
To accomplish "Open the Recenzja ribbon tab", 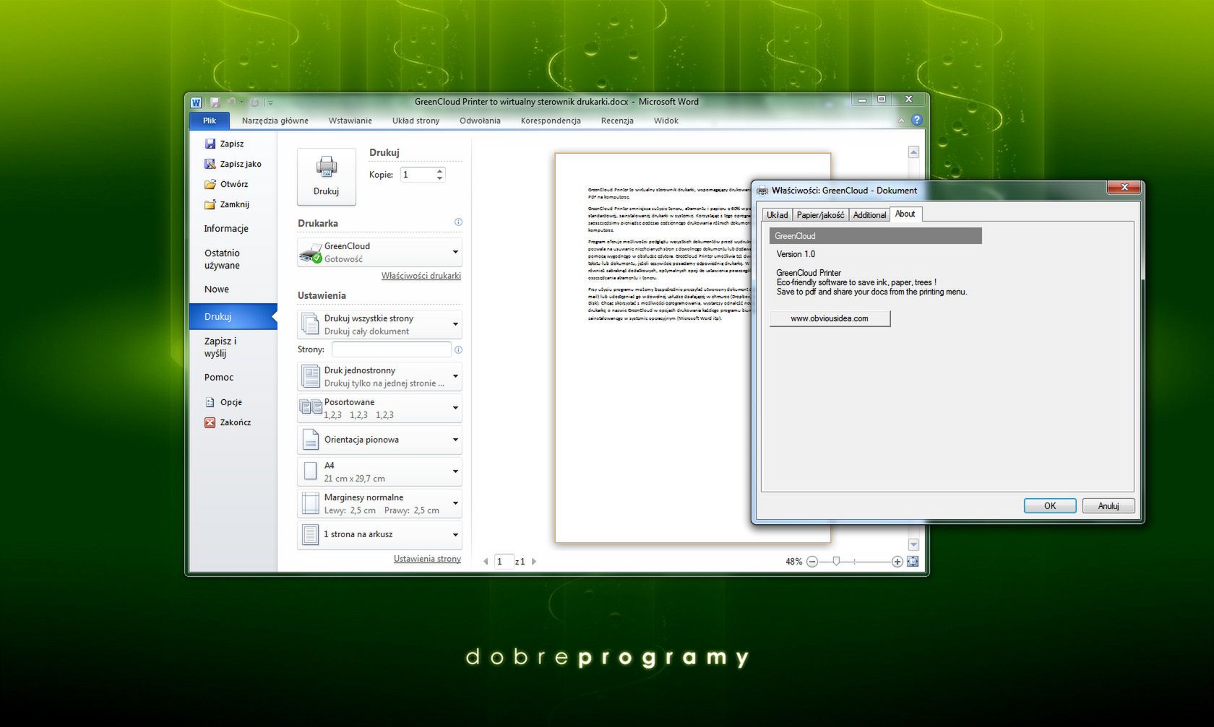I will point(617,121).
